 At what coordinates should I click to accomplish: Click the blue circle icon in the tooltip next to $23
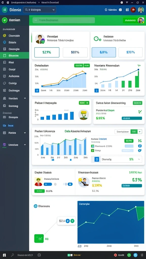pyautogui.click(x=67, y=221)
